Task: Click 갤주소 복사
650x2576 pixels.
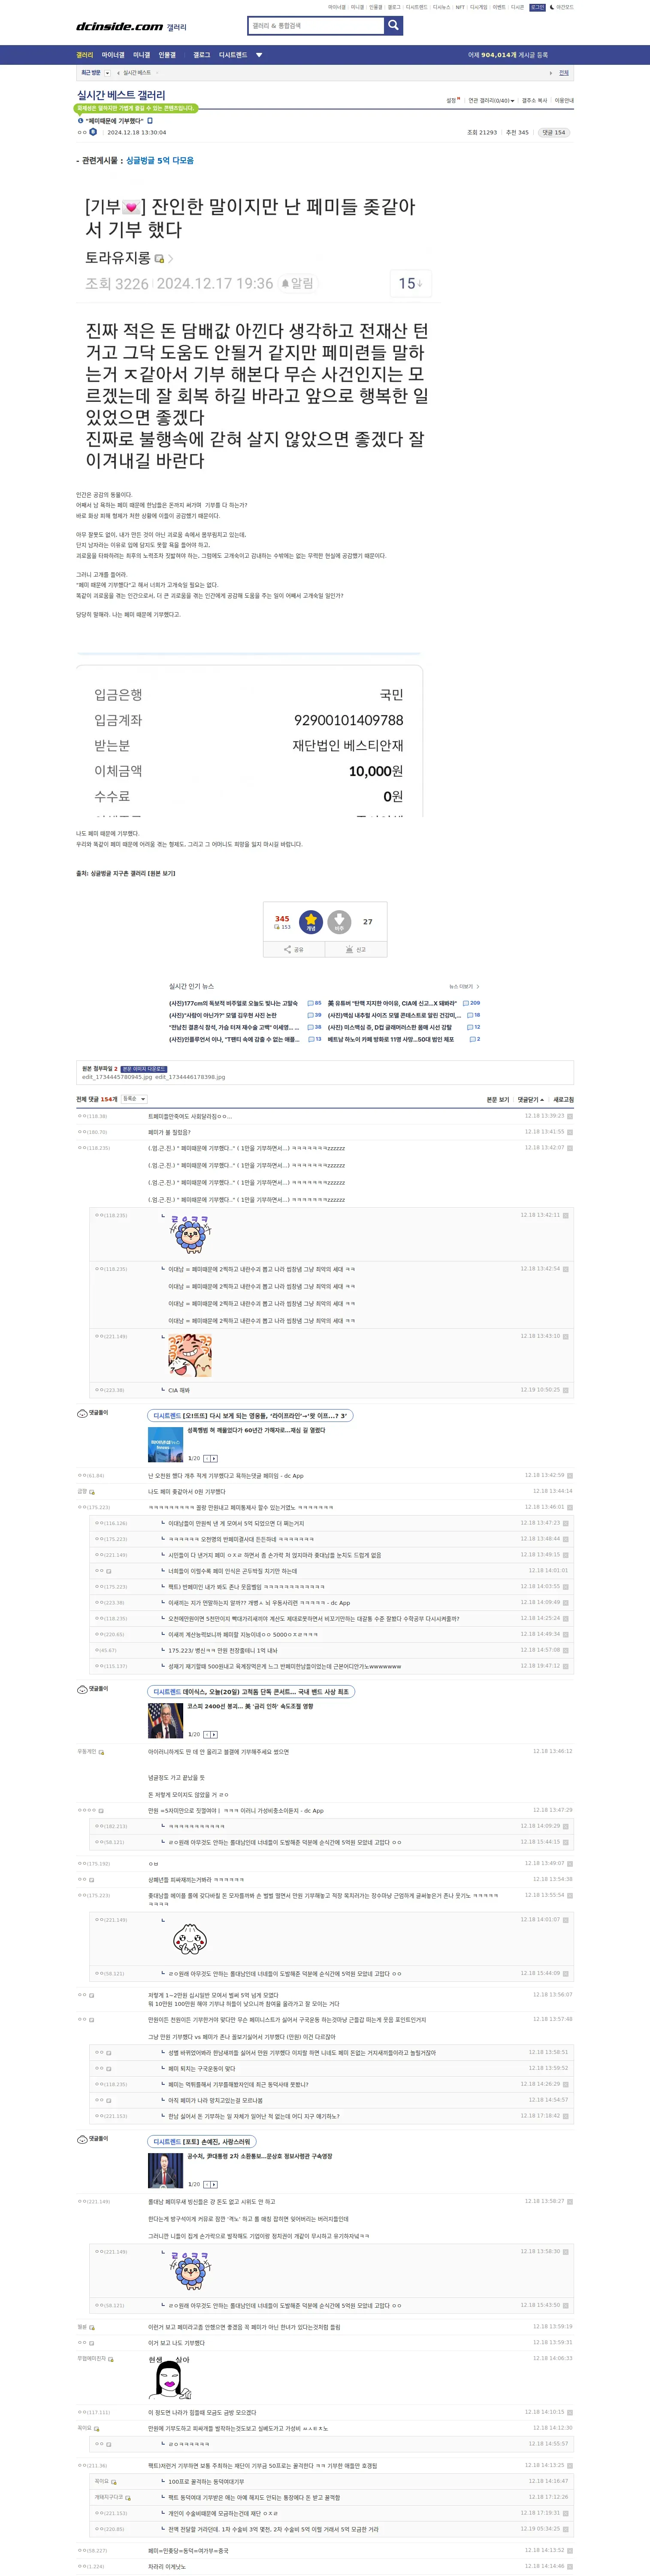Action: (x=535, y=100)
